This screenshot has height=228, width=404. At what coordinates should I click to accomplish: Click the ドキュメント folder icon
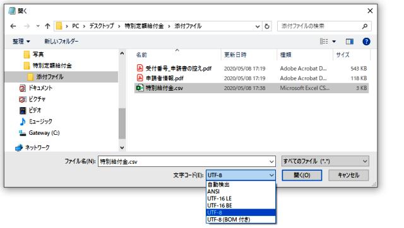click(23, 88)
